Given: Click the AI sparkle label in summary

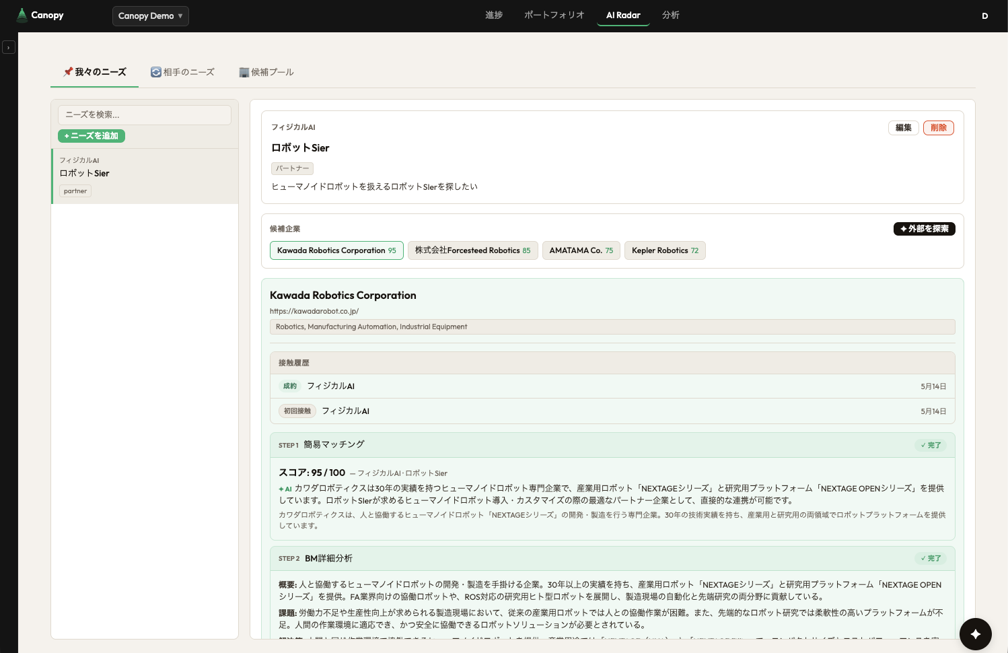Looking at the screenshot, I should pos(285,489).
